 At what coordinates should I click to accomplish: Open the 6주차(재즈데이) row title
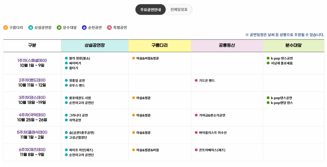pyautogui.click(x=32, y=150)
